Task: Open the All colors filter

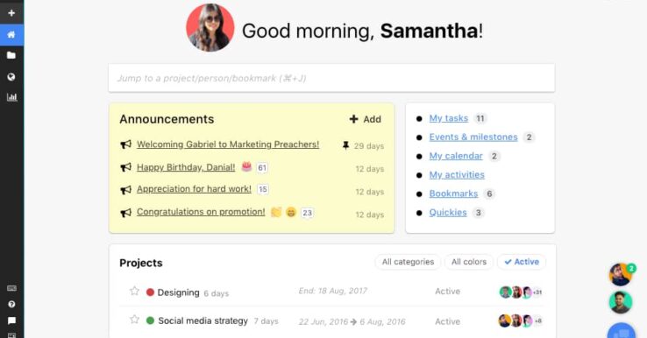Action: pyautogui.click(x=469, y=262)
